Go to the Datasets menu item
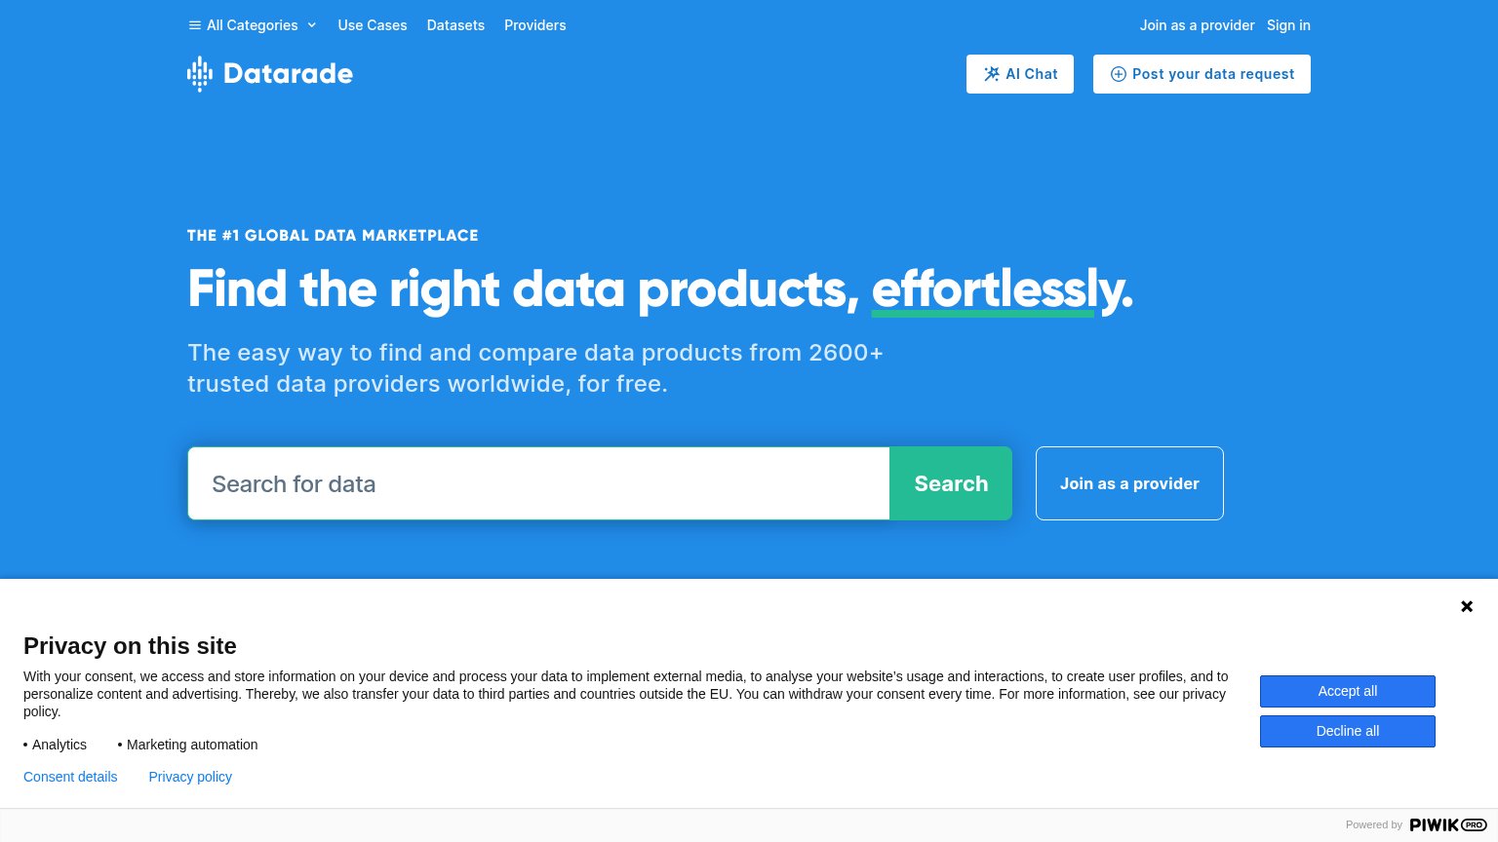The image size is (1498, 842). click(455, 25)
